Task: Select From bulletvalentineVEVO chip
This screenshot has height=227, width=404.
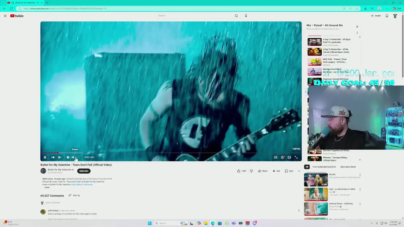Action: (324, 167)
